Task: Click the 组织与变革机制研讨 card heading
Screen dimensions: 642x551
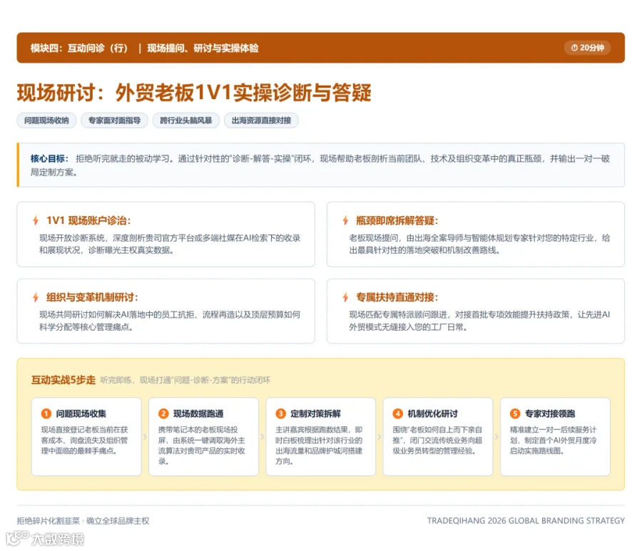Action: (92, 297)
